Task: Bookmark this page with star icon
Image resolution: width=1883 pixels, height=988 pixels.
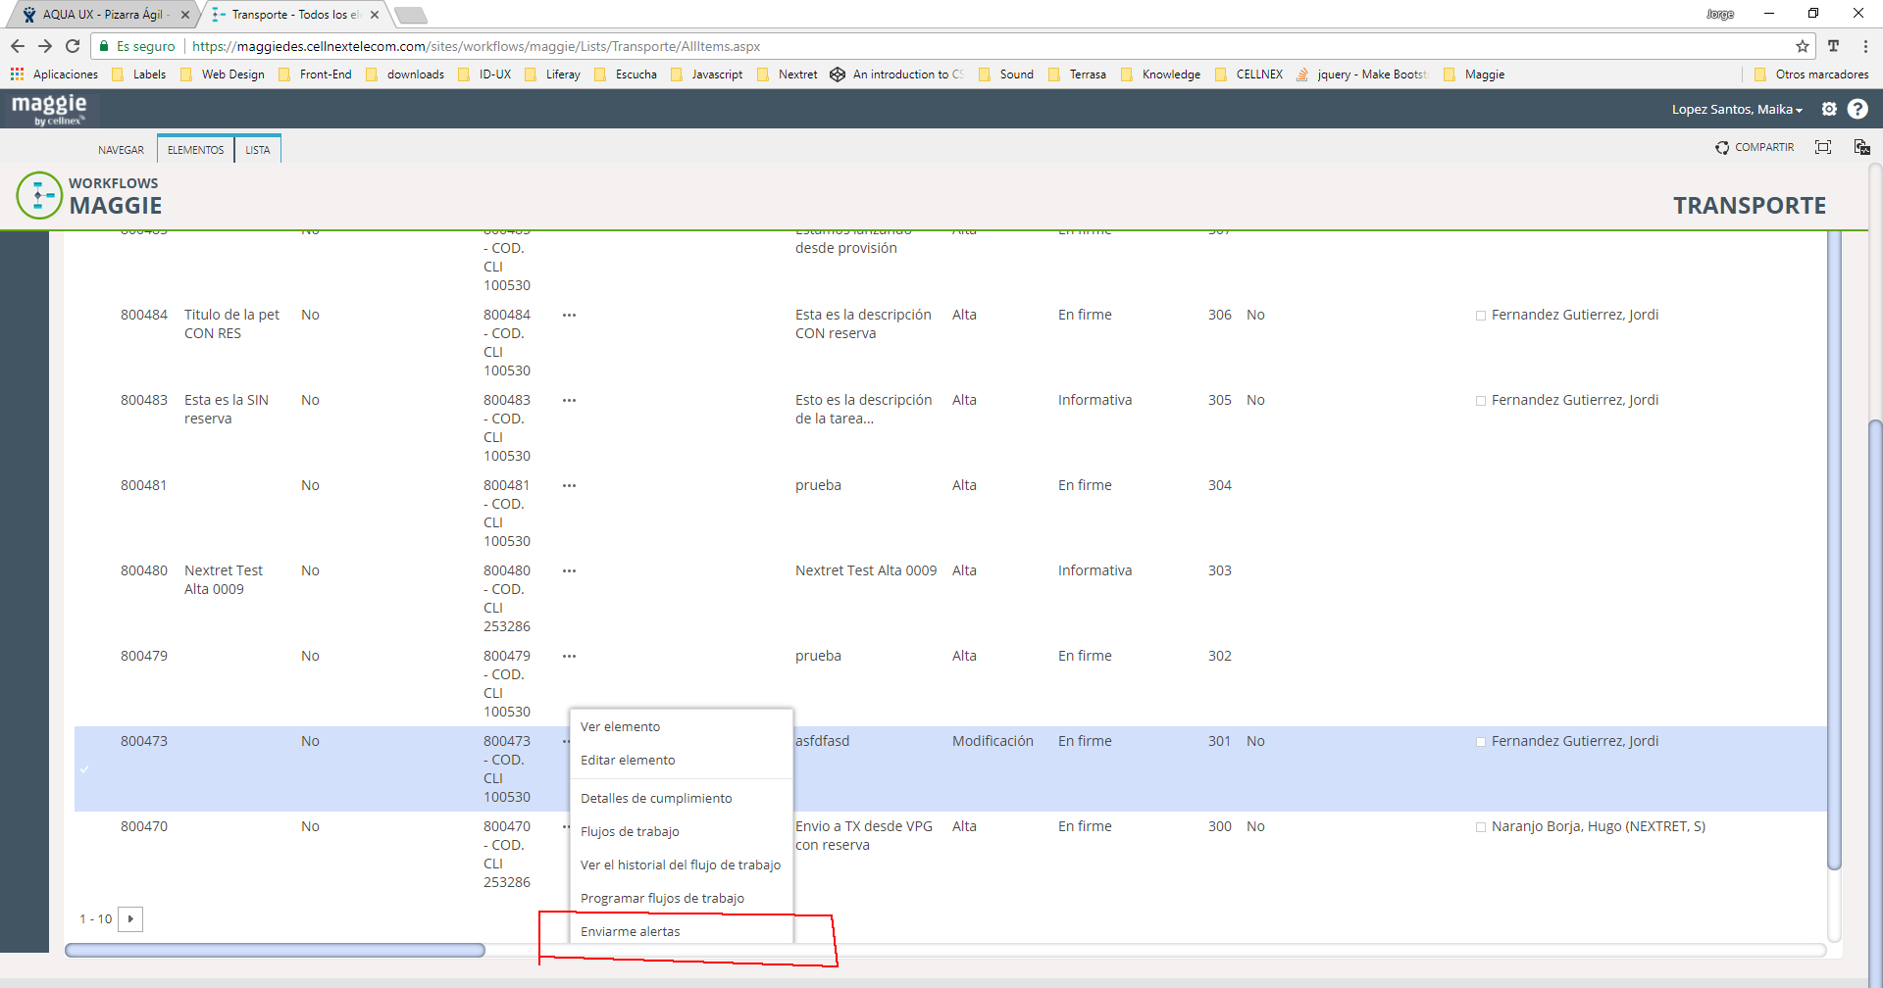Action: pyautogui.click(x=1803, y=46)
